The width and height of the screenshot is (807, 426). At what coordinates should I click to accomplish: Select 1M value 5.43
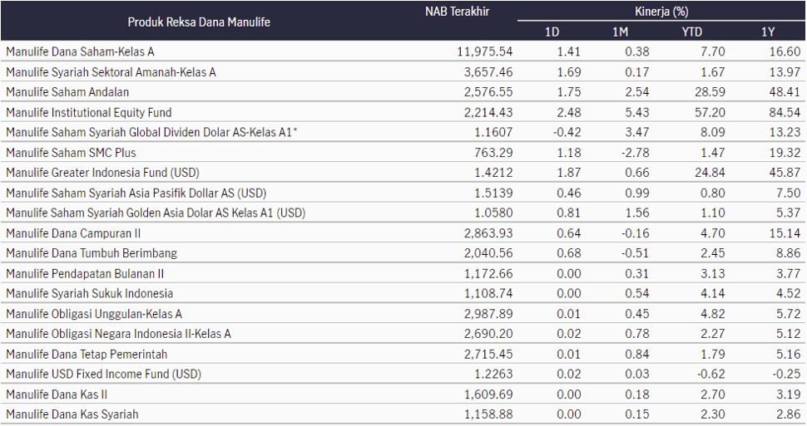tap(637, 112)
